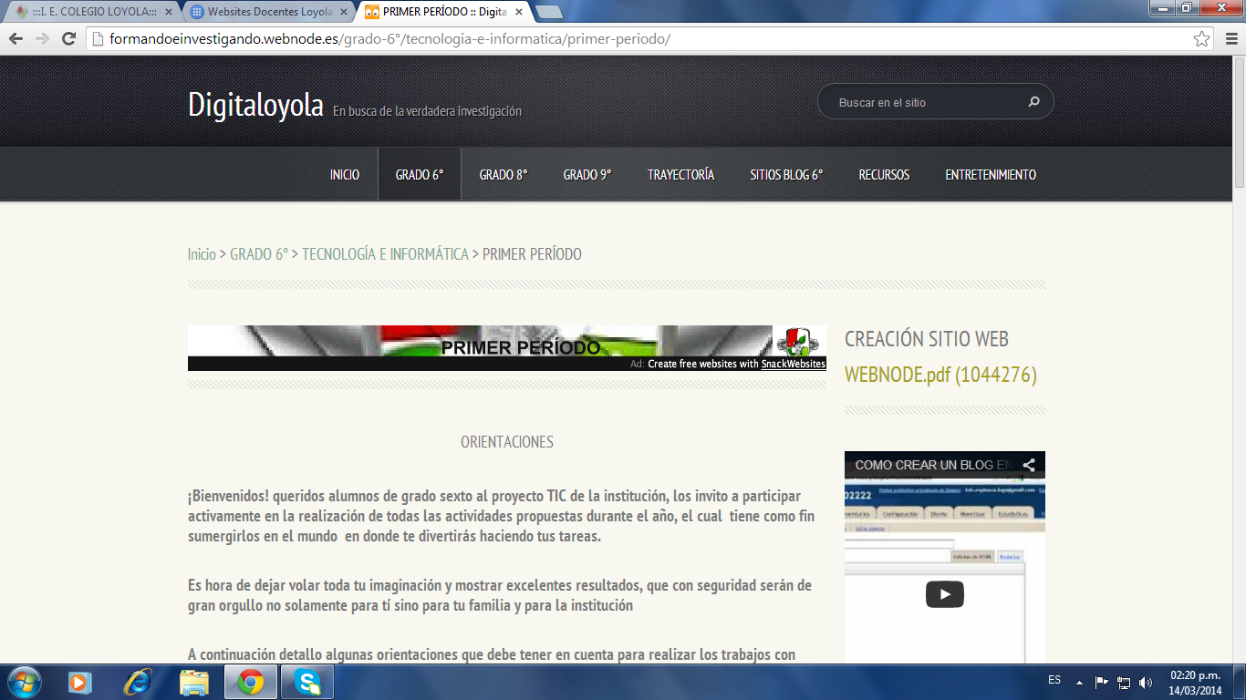Open the ES language selector

click(1054, 681)
